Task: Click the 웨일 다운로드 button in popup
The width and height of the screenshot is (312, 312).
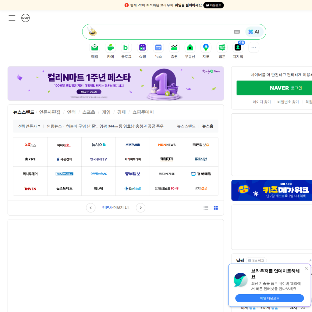Action: click(269, 298)
